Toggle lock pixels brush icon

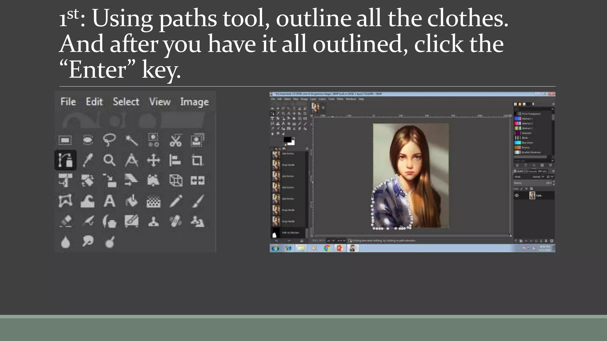[522, 189]
